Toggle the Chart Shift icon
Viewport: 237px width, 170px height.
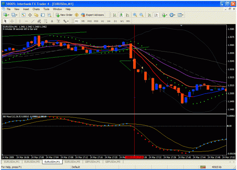click(x=156, y=15)
